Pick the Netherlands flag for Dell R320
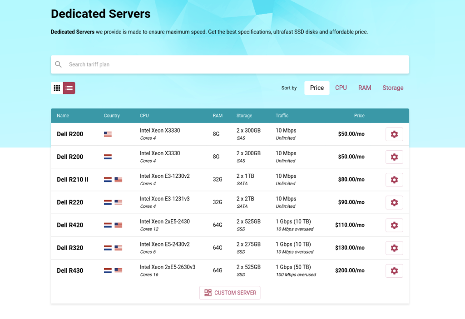 [108, 248]
